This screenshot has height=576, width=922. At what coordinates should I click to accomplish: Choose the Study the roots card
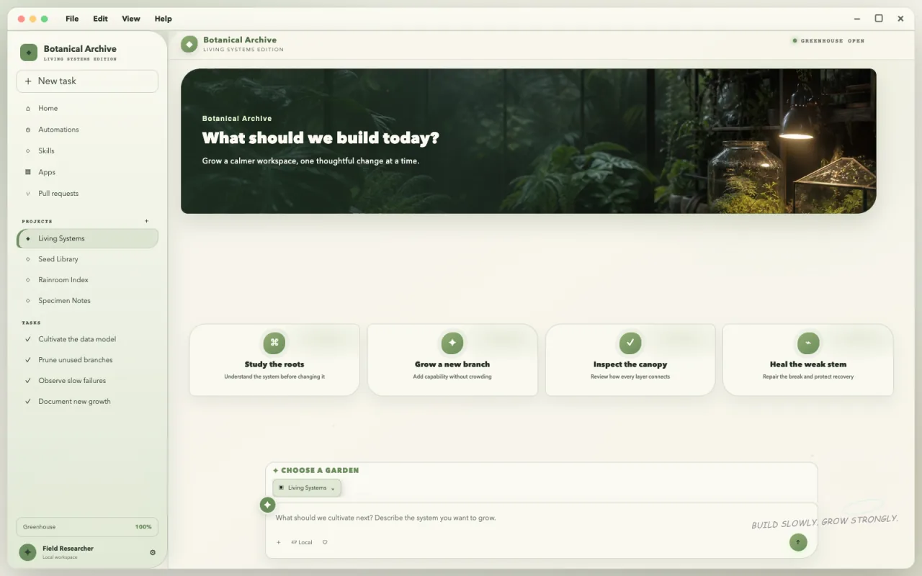click(274, 360)
